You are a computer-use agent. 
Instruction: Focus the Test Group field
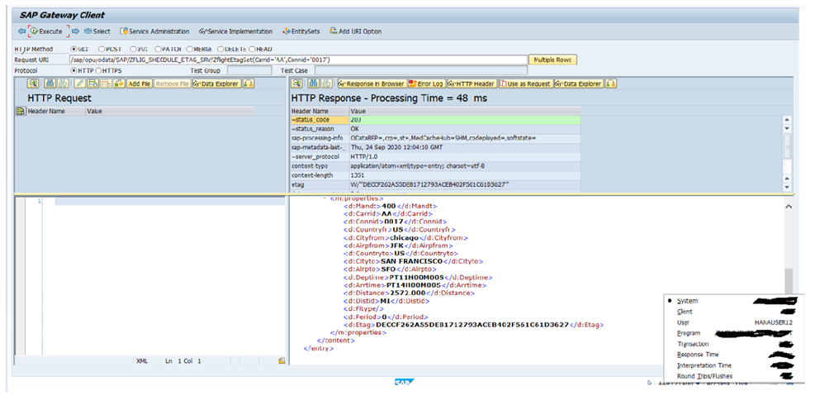coord(250,70)
